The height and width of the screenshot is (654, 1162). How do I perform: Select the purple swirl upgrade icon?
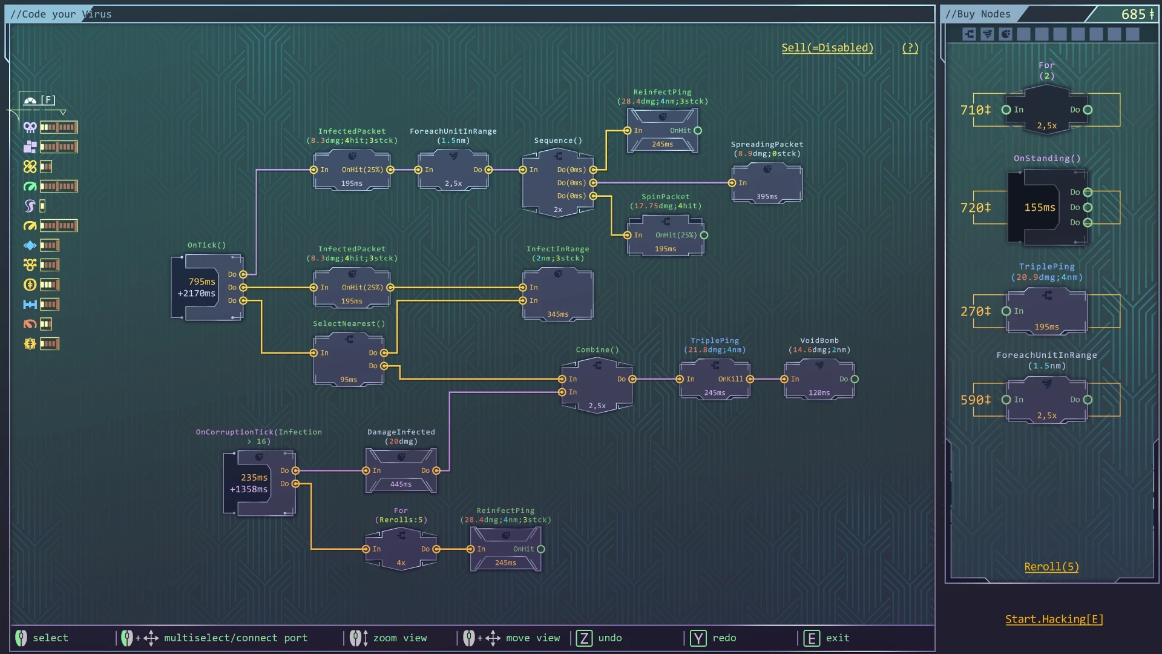tap(29, 206)
